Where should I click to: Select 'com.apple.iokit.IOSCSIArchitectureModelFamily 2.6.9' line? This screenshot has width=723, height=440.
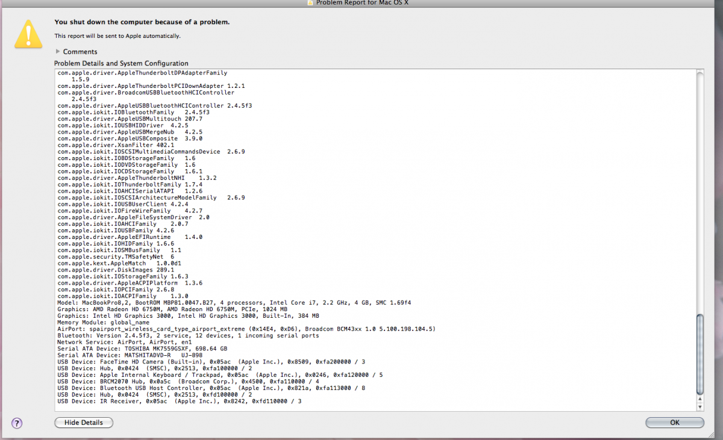click(x=151, y=197)
